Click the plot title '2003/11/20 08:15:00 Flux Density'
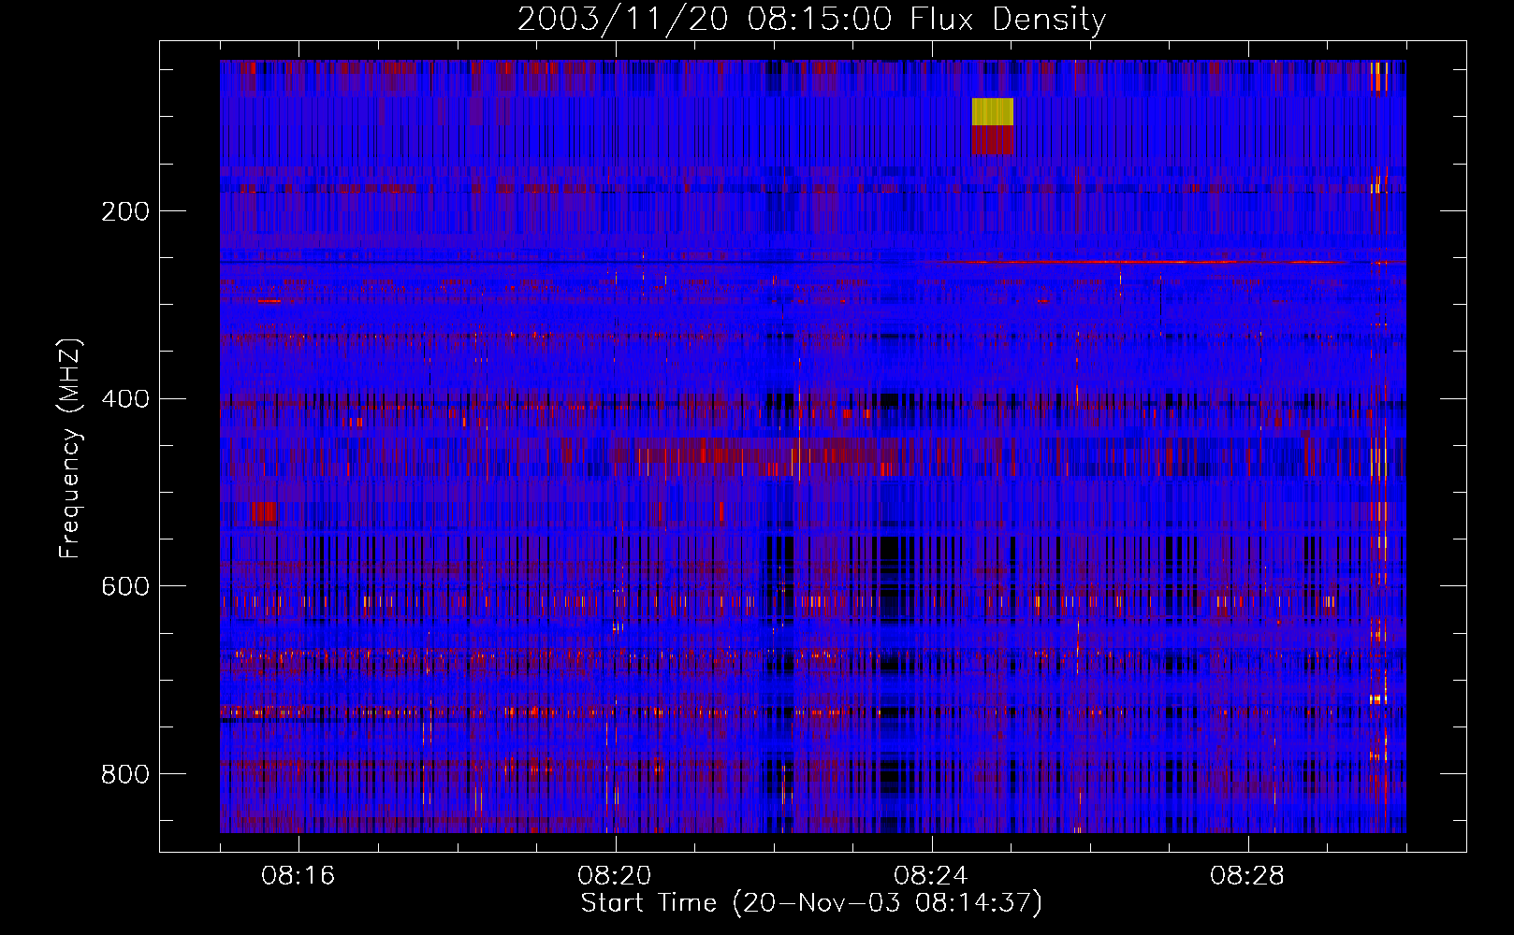The image size is (1514, 935). 811,19
